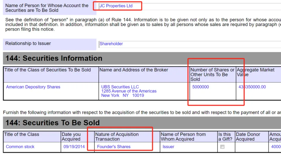Select the 1285 Avenue of the Americas address
The image size is (281, 158).
coord(129,91)
